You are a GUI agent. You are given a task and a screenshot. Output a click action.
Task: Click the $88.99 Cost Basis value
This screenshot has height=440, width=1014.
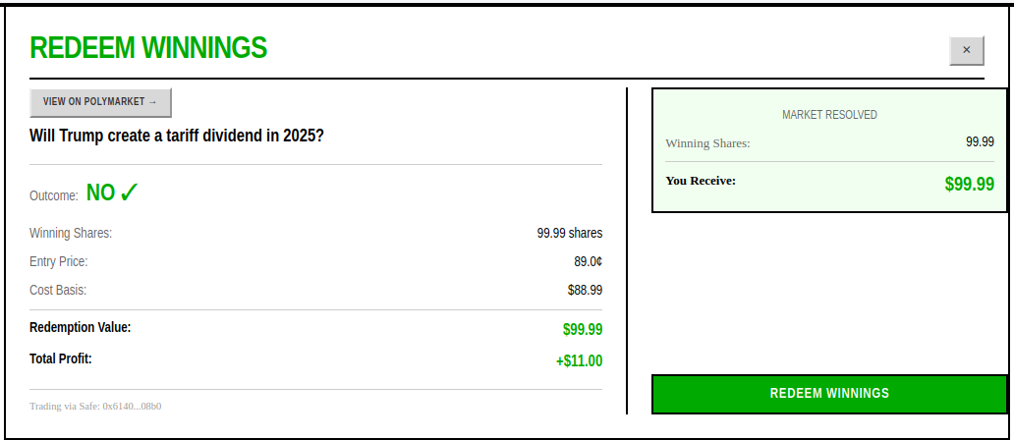point(585,291)
